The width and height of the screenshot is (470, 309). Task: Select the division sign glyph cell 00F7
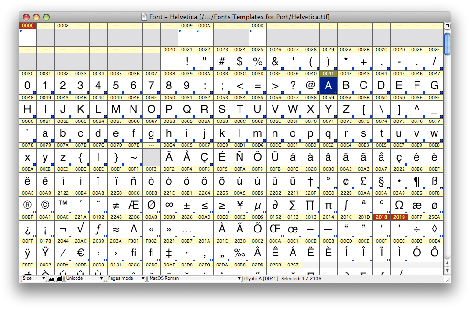[416, 229]
